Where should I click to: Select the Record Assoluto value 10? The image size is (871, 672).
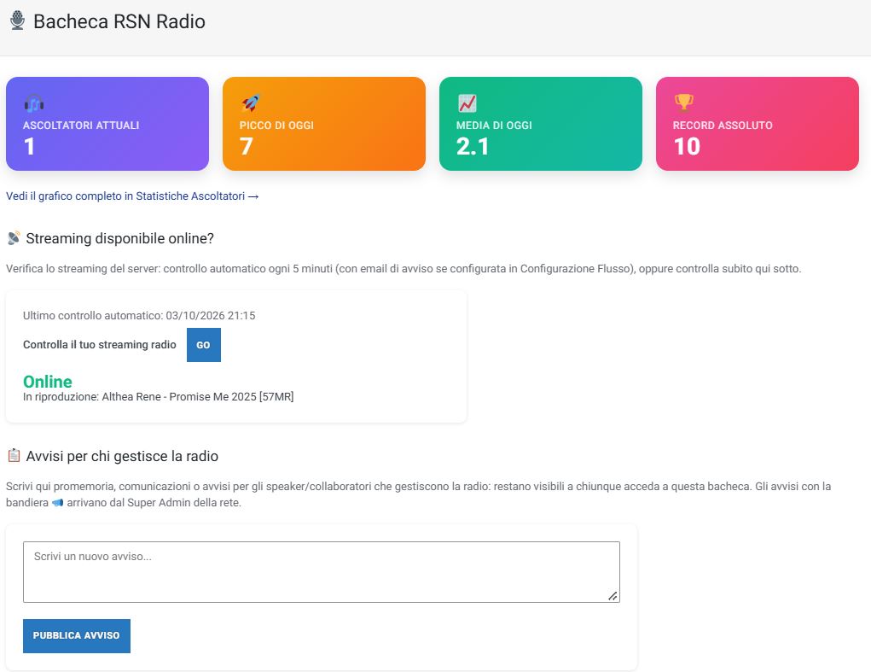click(x=687, y=147)
